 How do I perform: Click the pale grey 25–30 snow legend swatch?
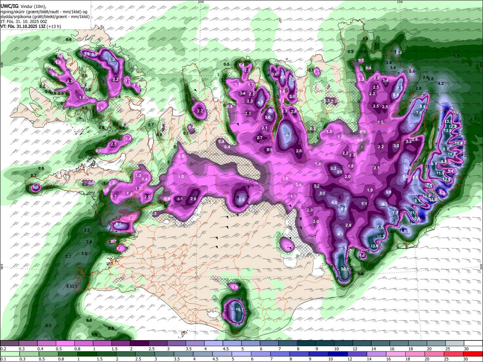(x=455, y=344)
